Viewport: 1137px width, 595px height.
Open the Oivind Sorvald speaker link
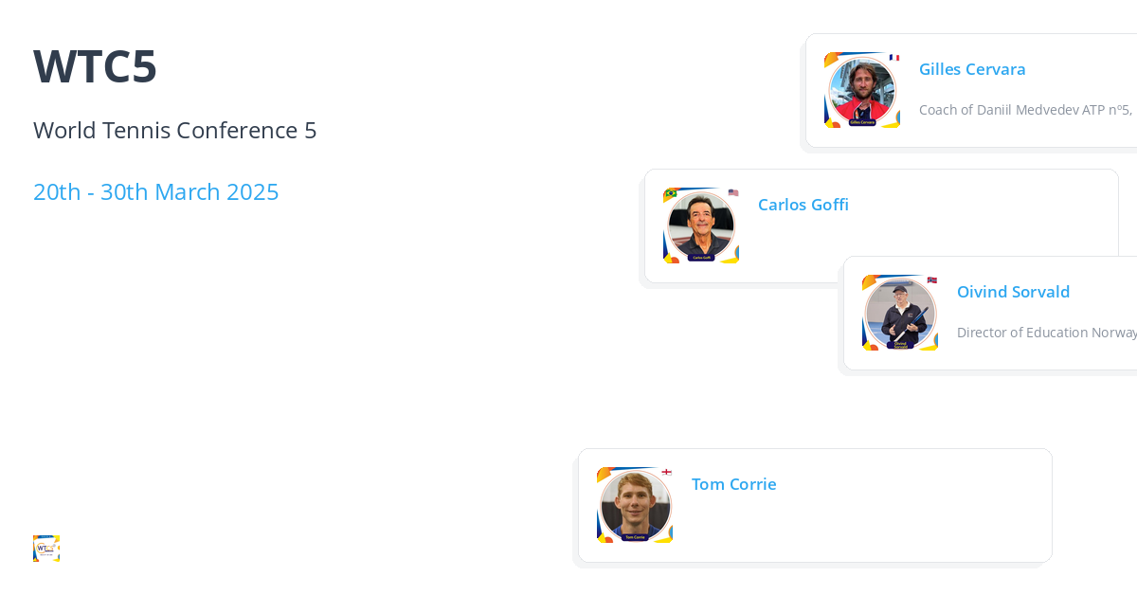point(1013,291)
